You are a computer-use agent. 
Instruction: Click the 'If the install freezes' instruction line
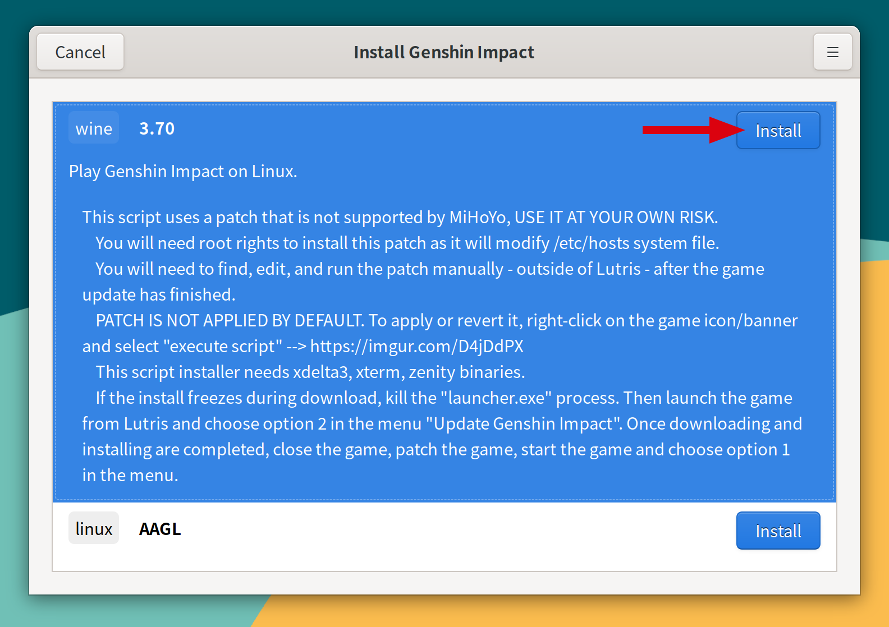tap(444, 398)
